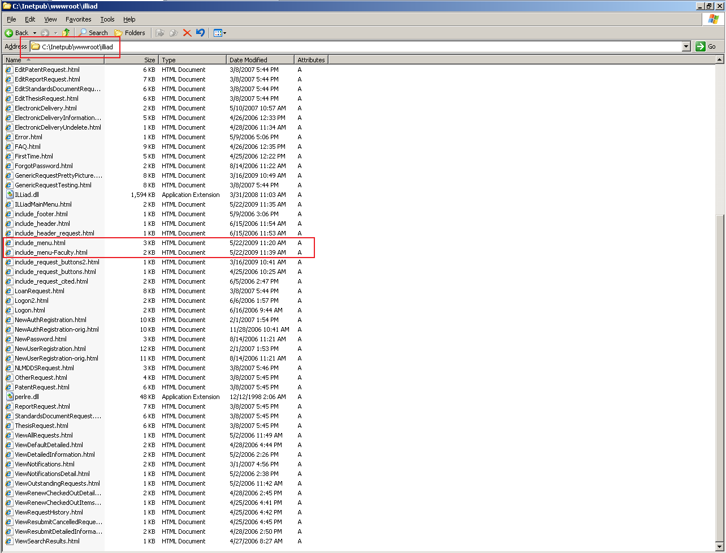The height and width of the screenshot is (553, 726).
Task: Open the Tools menu
Action: click(107, 19)
